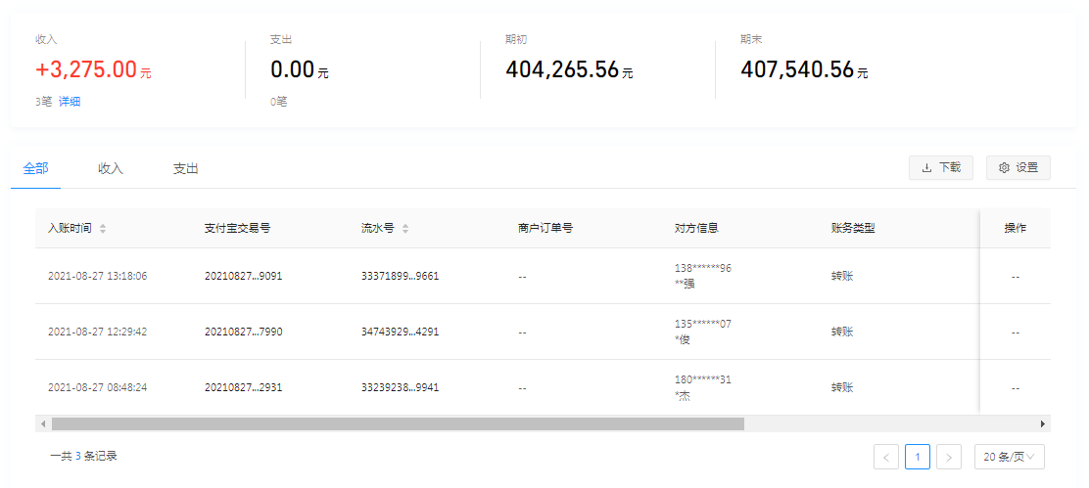This screenshot has height=488, width=1089.
Task: Sort by 流水号 column sort icon
Action: click(405, 229)
